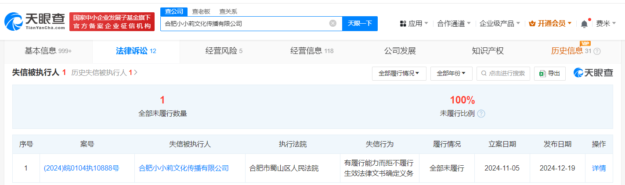The image size is (625, 185).
Task: Expand the 全部履行情况 dropdown filter
Action: [399, 74]
